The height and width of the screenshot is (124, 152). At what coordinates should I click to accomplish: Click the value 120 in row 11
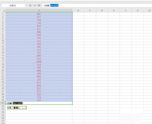click(39, 44)
